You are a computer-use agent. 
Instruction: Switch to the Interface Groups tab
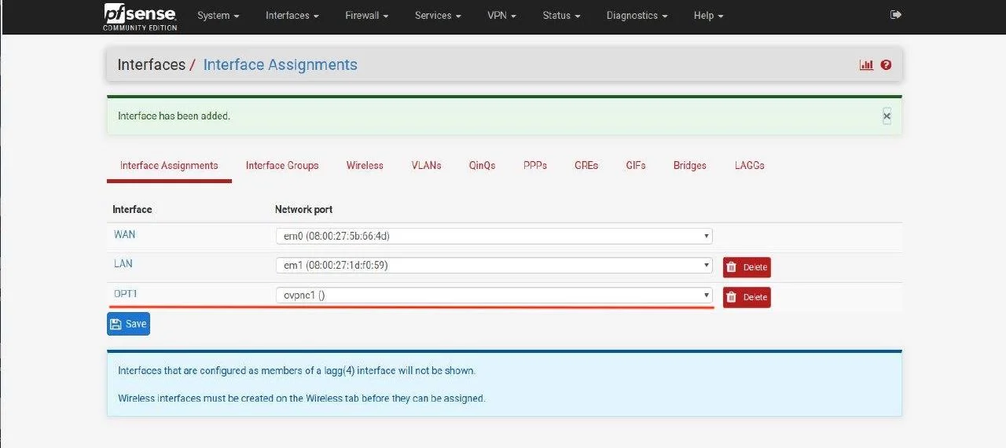tap(282, 166)
